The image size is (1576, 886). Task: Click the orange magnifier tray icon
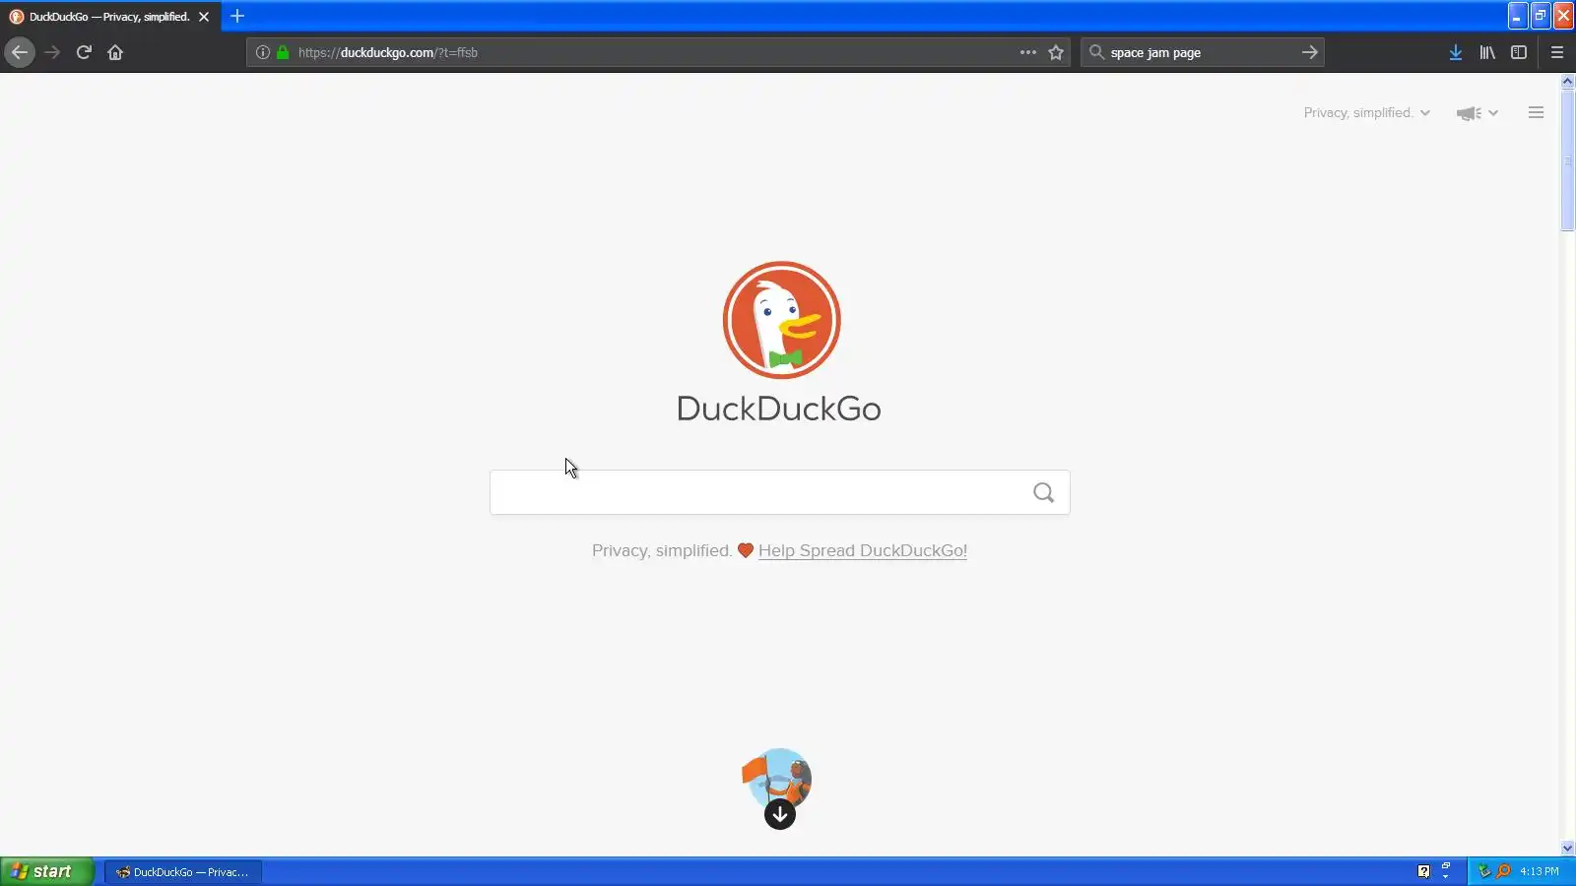[x=1503, y=871]
